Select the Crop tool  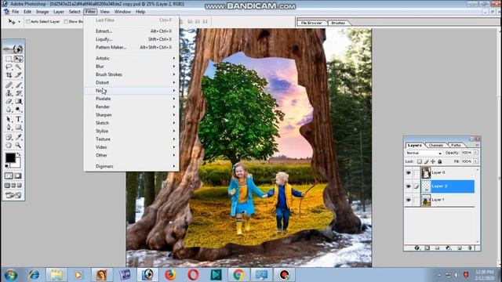9,75
